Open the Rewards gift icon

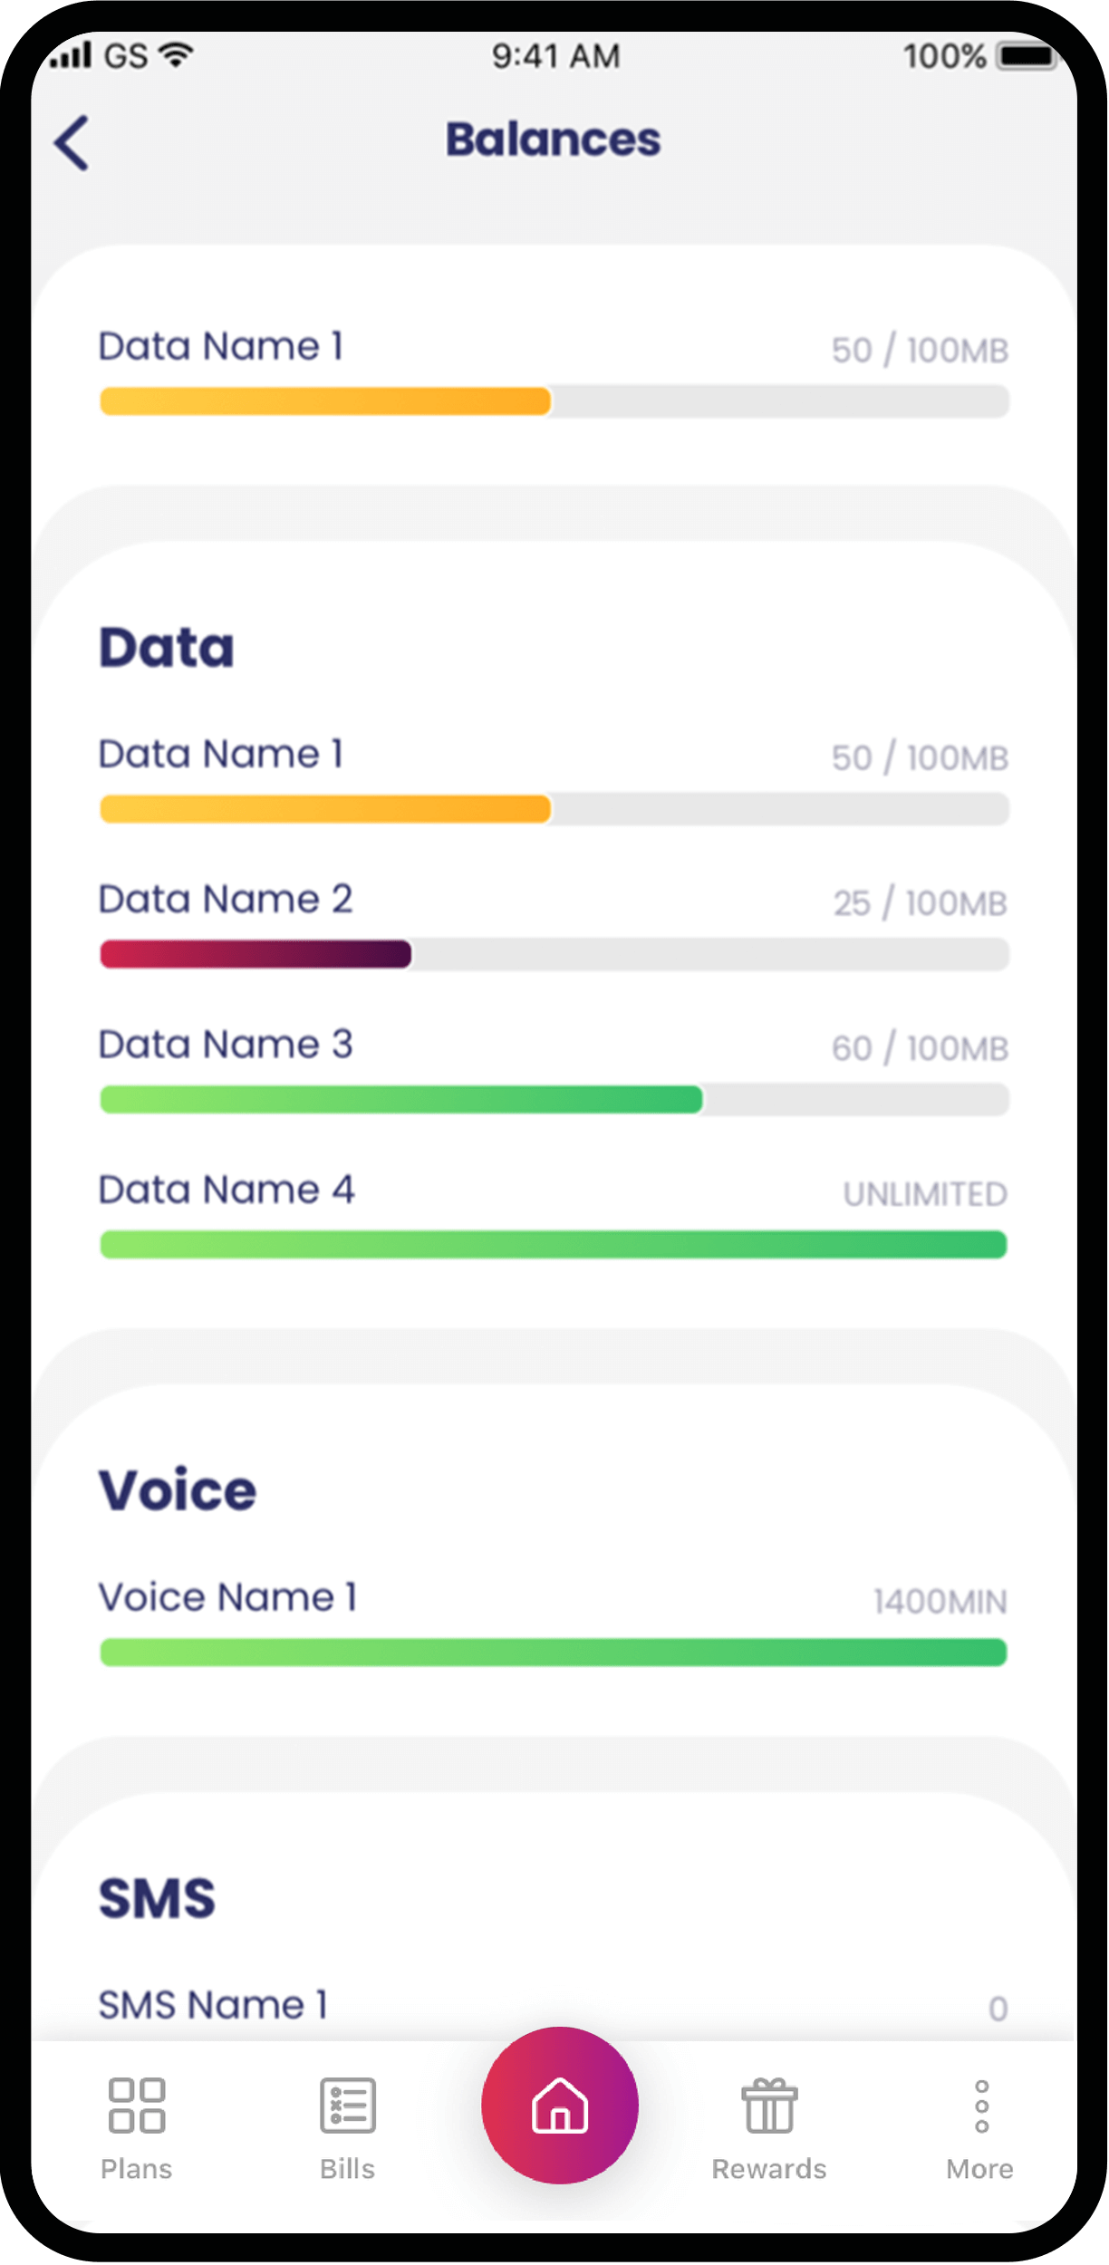[769, 2105]
